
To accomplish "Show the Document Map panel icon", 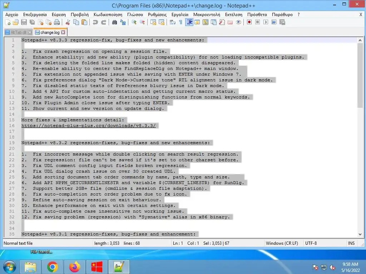I will tap(206, 22).
